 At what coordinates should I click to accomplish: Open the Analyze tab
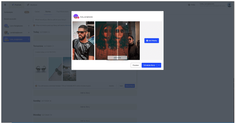point(32,5)
